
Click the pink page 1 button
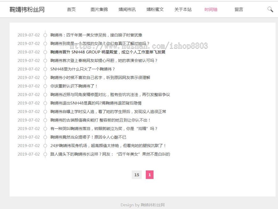point(150,175)
